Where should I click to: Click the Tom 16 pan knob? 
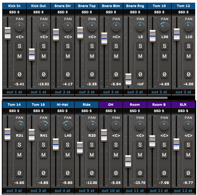pyautogui.click(x=43, y=126)
